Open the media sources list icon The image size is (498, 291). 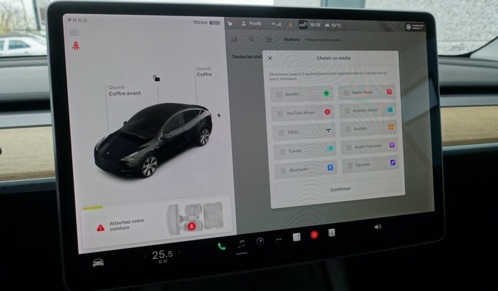[269, 39]
